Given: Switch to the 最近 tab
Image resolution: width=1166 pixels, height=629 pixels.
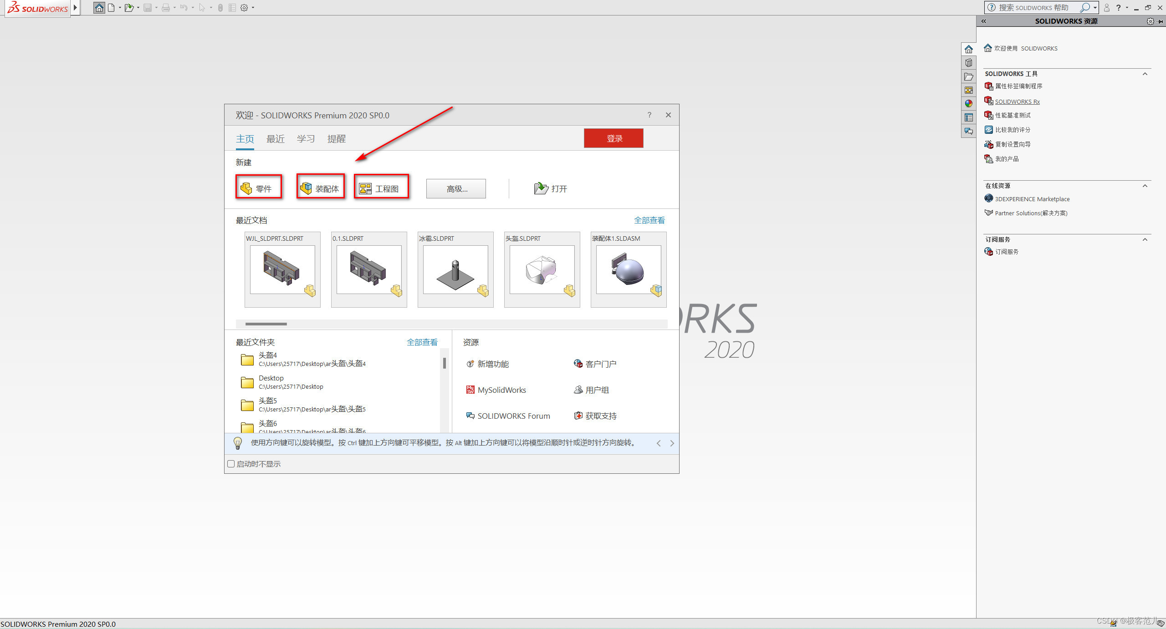Looking at the screenshot, I should point(275,139).
